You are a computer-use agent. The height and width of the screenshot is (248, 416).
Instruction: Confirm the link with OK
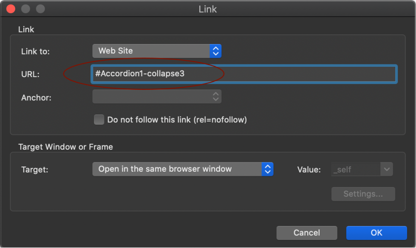(x=376, y=233)
